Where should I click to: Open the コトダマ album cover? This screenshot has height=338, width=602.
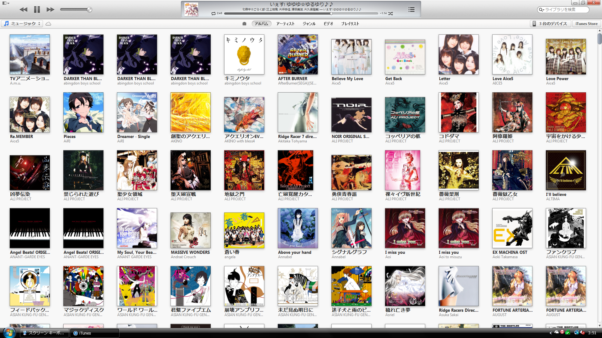pyautogui.click(x=459, y=112)
